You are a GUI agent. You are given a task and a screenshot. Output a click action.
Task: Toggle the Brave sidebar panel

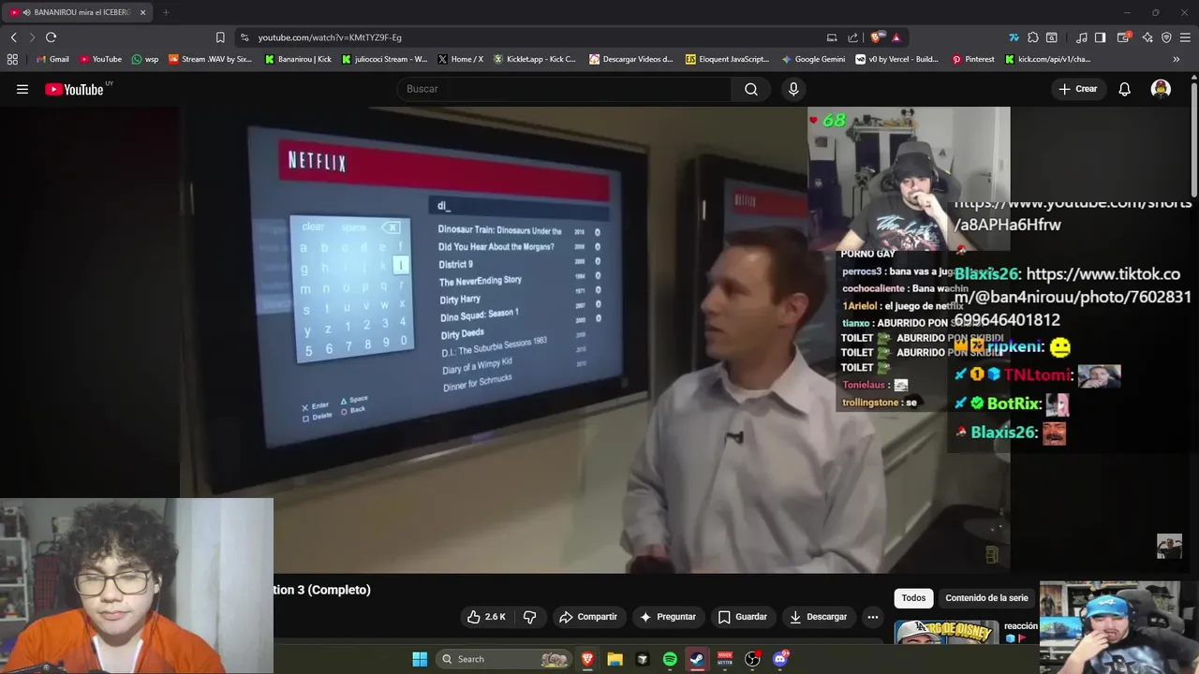pos(1101,37)
